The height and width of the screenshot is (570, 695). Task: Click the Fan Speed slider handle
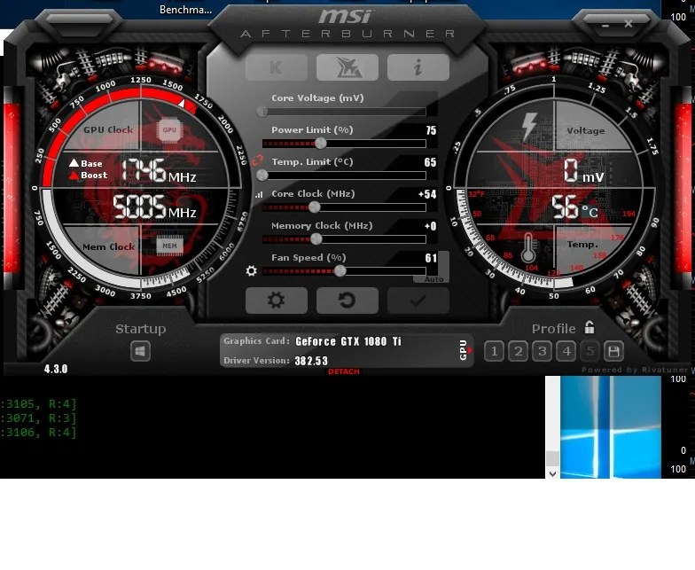click(x=340, y=271)
